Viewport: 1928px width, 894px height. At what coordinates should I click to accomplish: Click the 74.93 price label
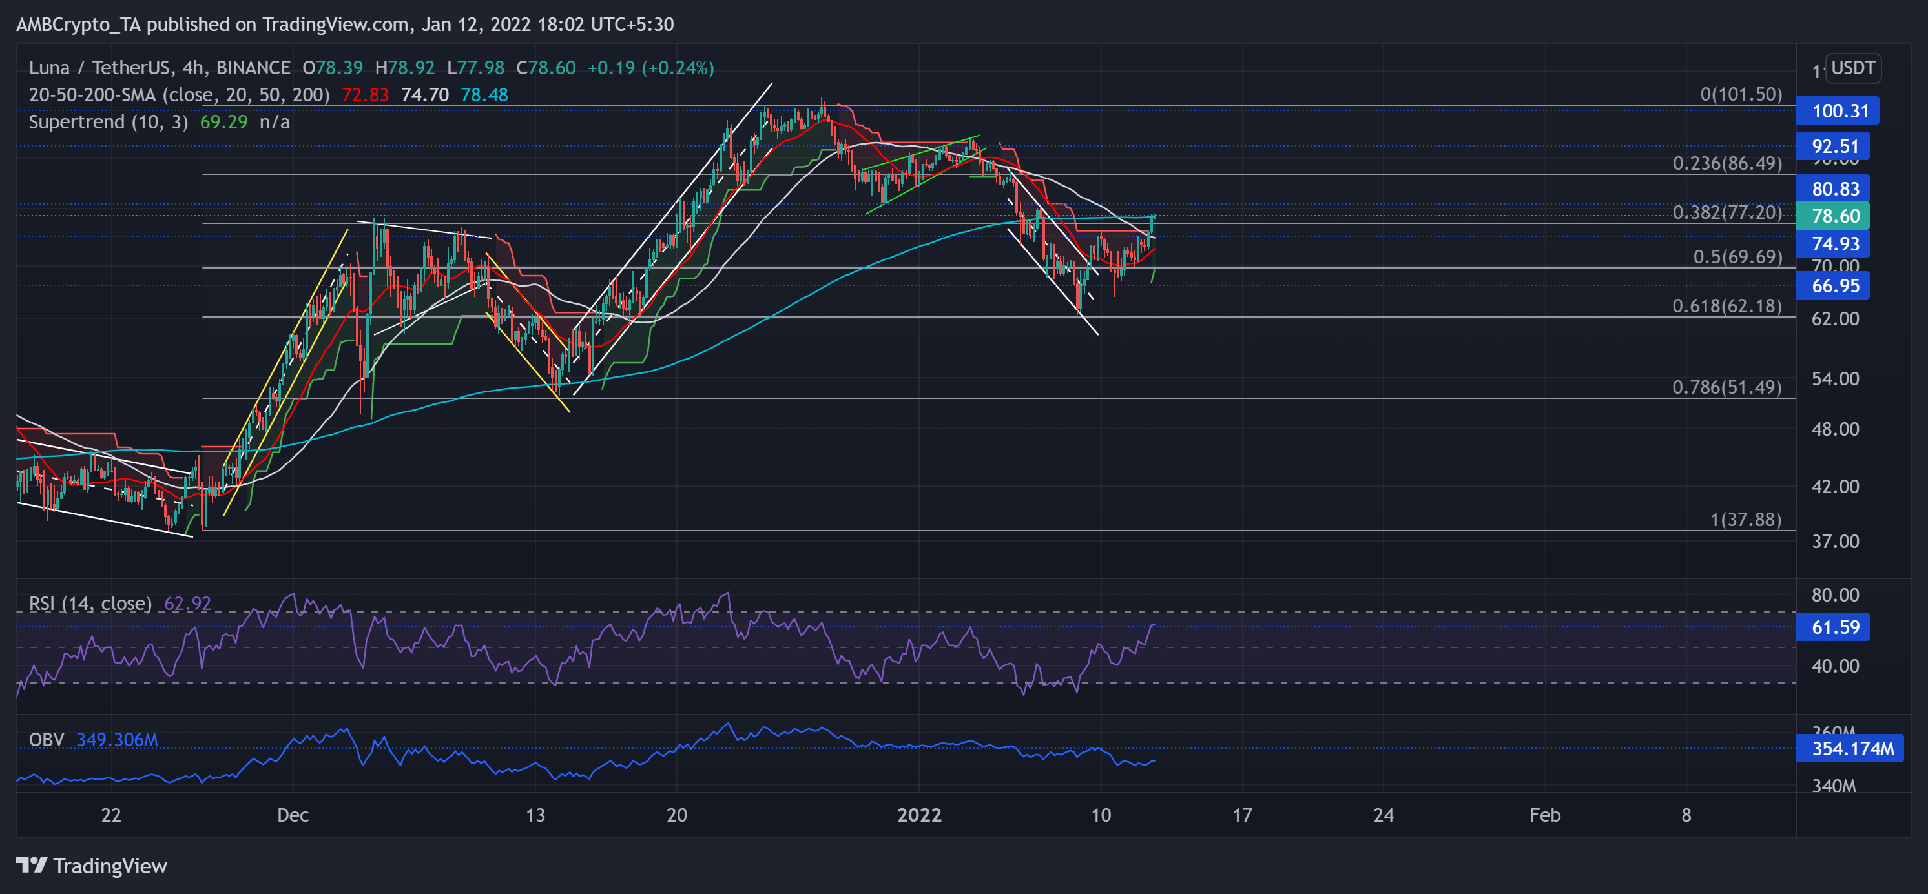click(1834, 244)
